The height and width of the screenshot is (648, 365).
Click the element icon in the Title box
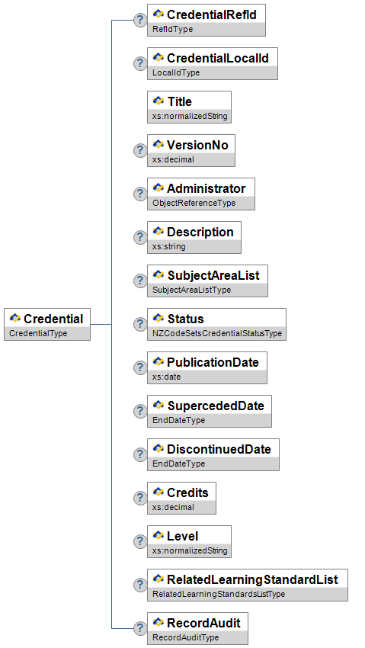pos(158,101)
